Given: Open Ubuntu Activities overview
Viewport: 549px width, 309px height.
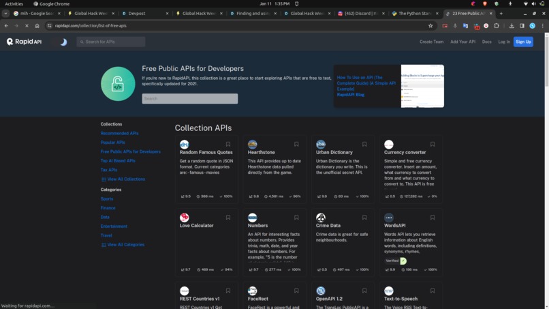Looking at the screenshot, I should pos(14,4).
